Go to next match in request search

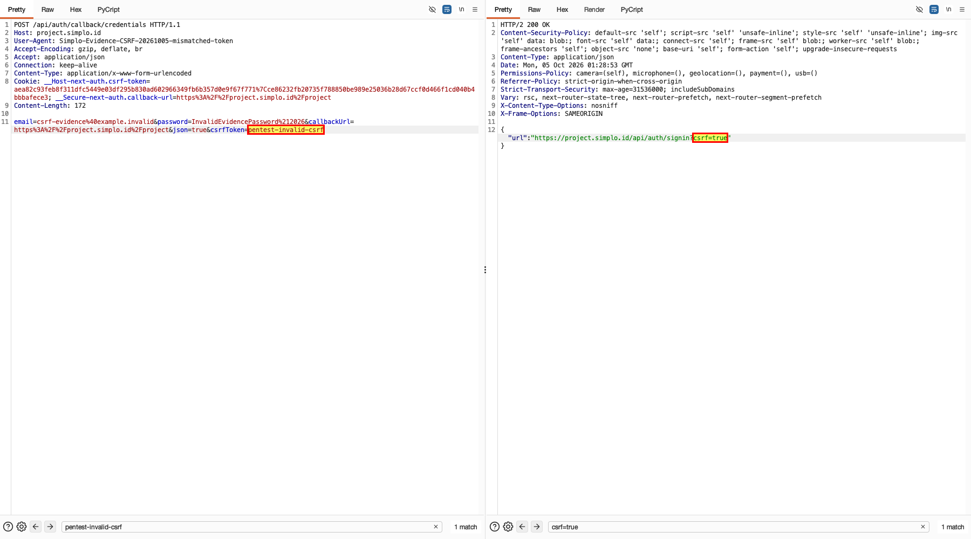coord(50,527)
